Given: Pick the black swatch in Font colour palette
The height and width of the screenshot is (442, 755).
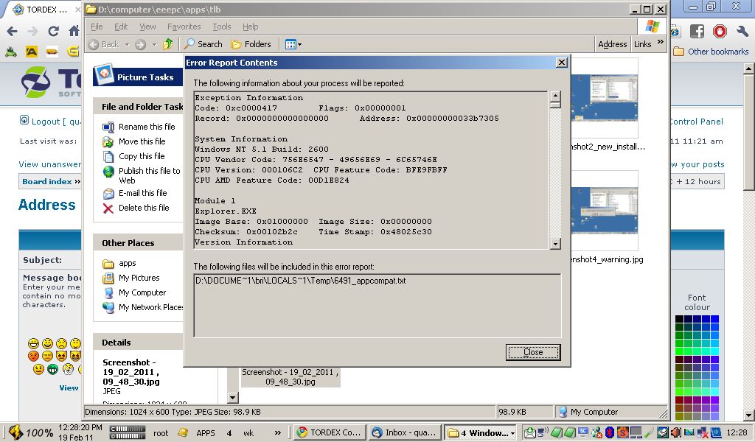Looking at the screenshot, I should pos(679,320).
